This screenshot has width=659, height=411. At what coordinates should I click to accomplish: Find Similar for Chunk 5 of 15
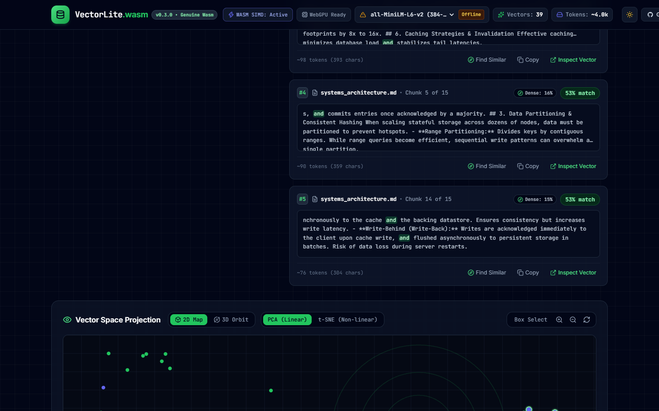coord(487,166)
